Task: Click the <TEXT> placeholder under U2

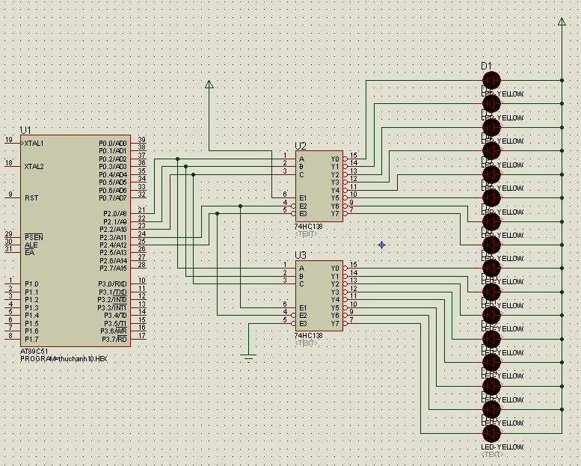Action: 306,234
